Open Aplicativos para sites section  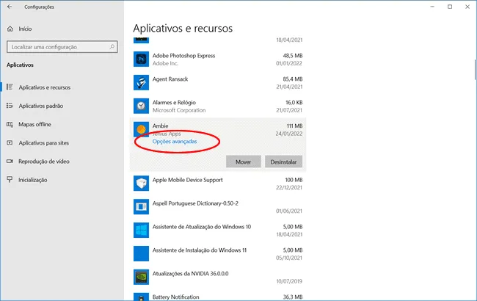tap(44, 143)
